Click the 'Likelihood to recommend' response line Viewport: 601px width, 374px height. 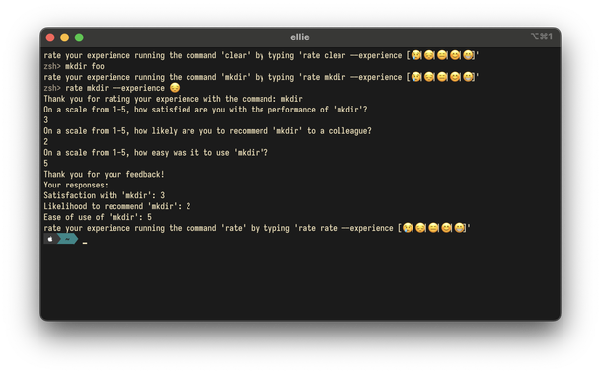pos(116,206)
